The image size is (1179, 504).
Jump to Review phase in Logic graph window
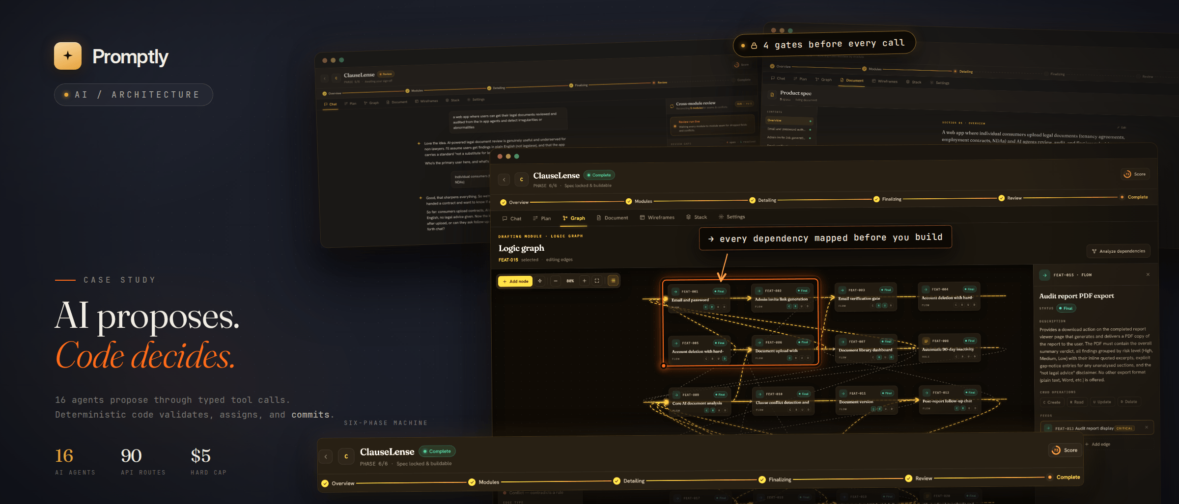coord(1010,198)
